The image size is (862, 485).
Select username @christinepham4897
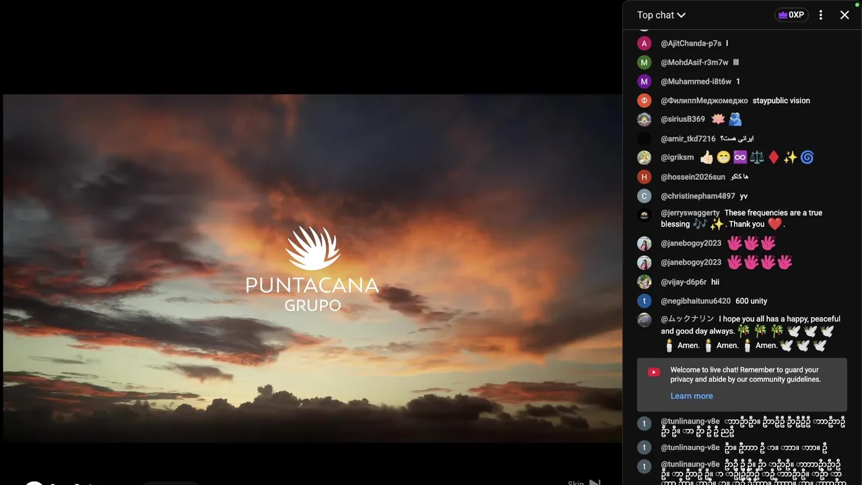click(x=698, y=196)
